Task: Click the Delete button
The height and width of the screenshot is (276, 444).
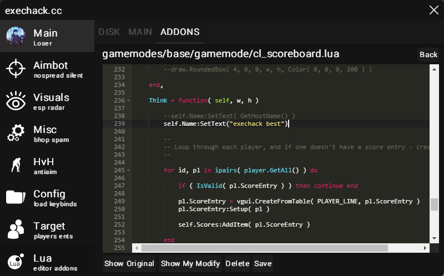Action: click(238, 264)
